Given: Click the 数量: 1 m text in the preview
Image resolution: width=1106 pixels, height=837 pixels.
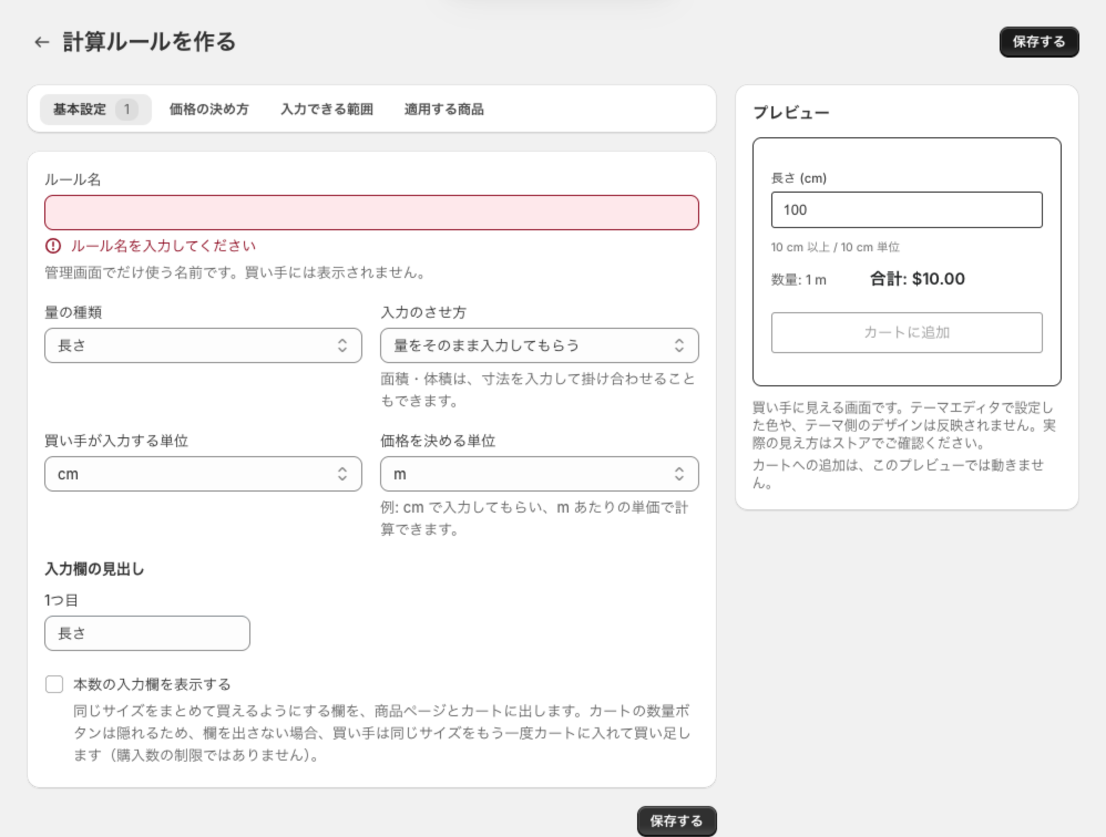Looking at the screenshot, I should (798, 280).
